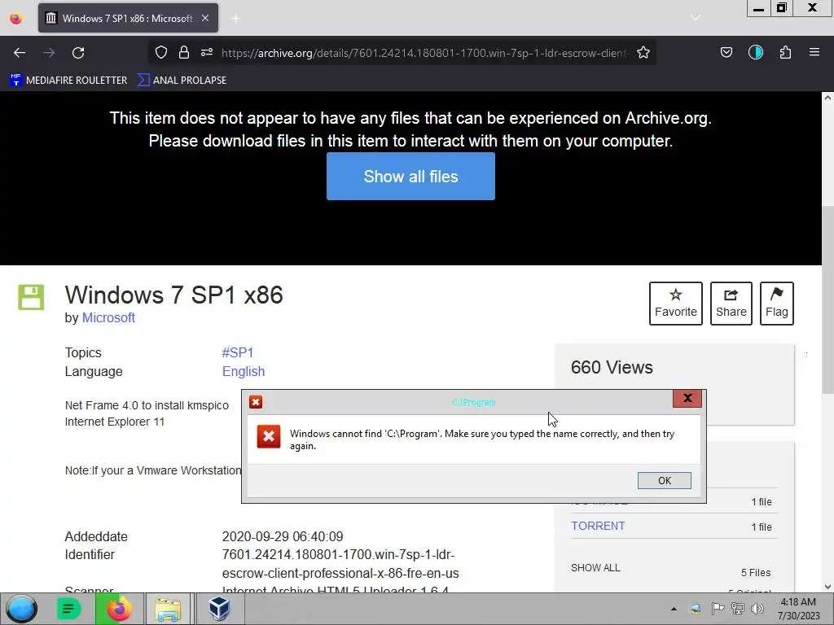Open the TORRENT download link
The image size is (834, 625).
(x=598, y=527)
